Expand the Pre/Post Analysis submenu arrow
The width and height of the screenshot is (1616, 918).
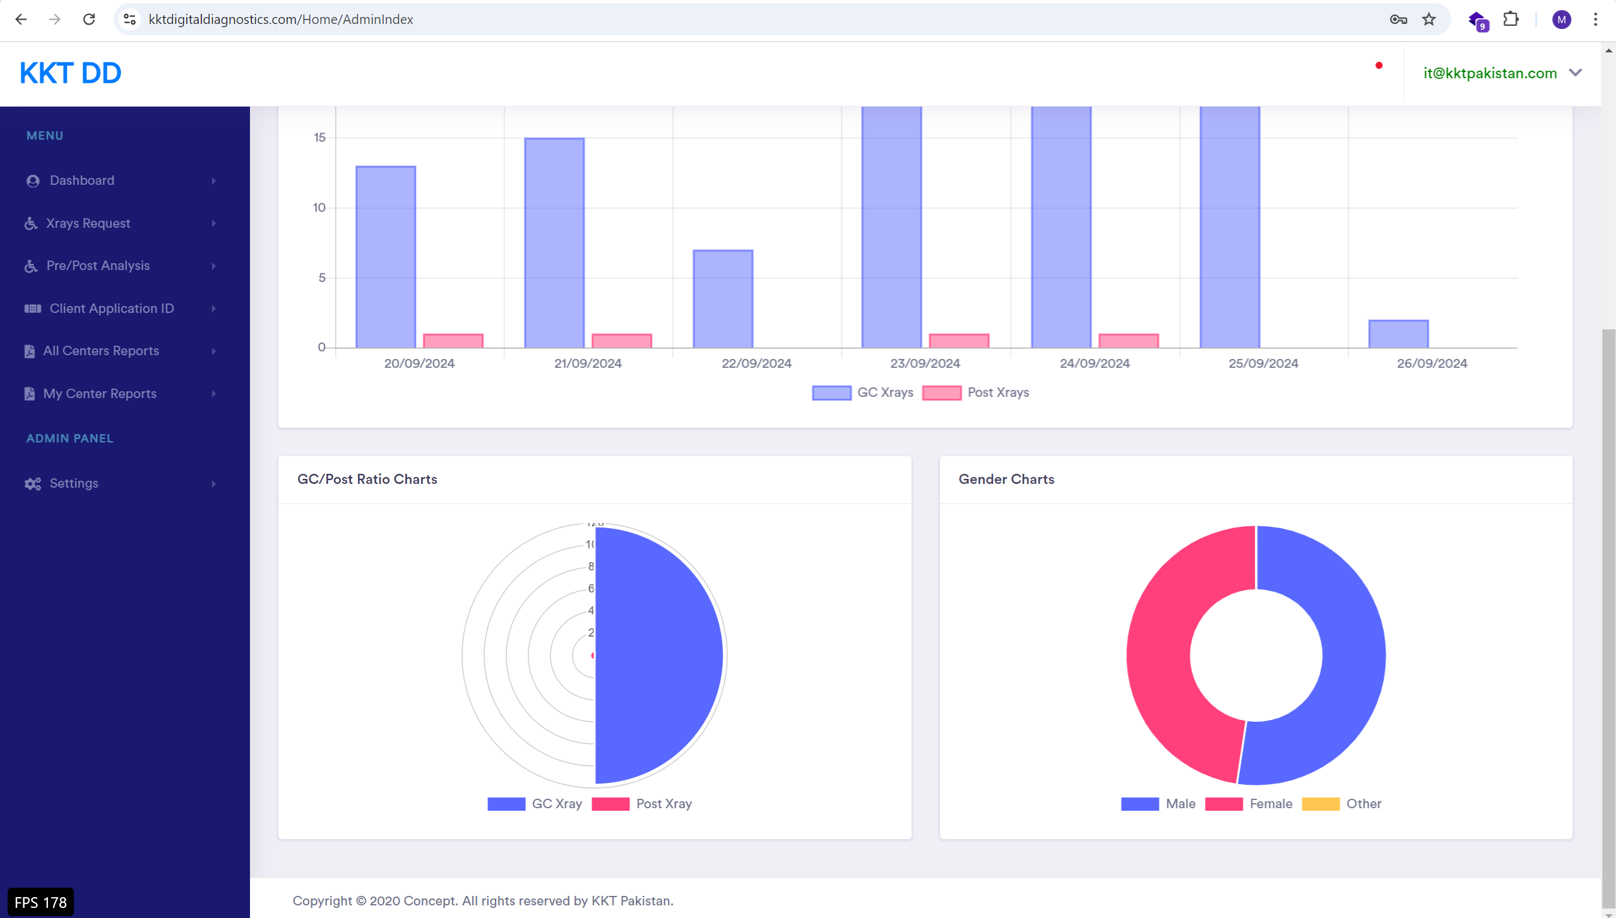point(214,266)
